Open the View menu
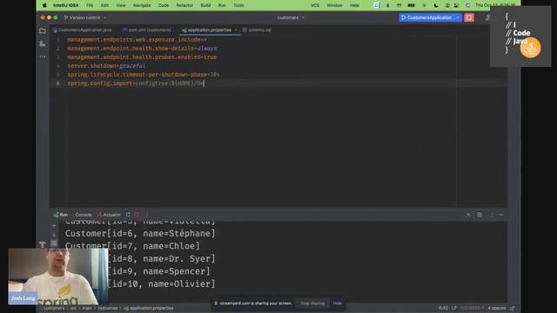The height and width of the screenshot is (313, 557). [x=121, y=5]
